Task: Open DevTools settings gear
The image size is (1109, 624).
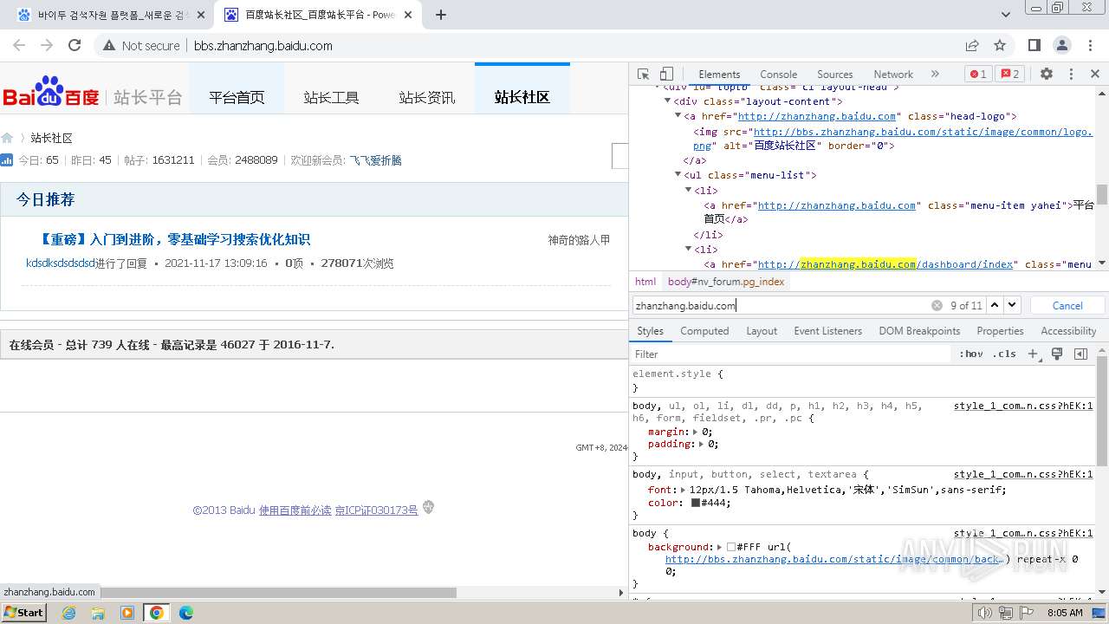Action: click(1047, 75)
